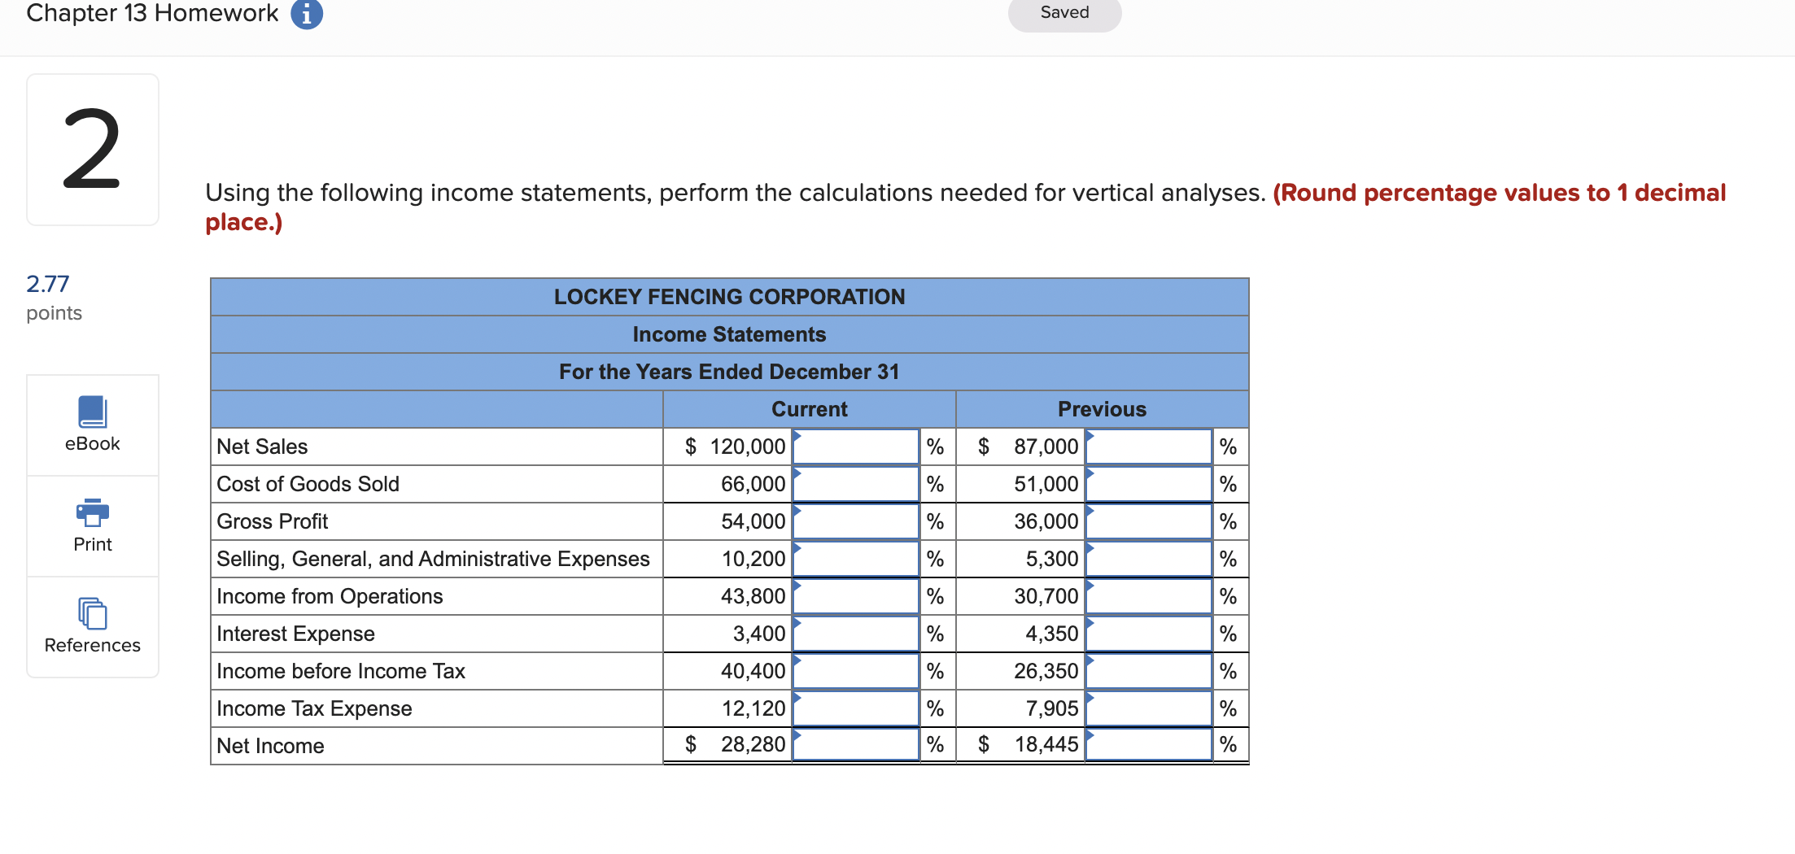Click the Saved status button
The height and width of the screenshot is (854, 1795).
(x=1063, y=13)
